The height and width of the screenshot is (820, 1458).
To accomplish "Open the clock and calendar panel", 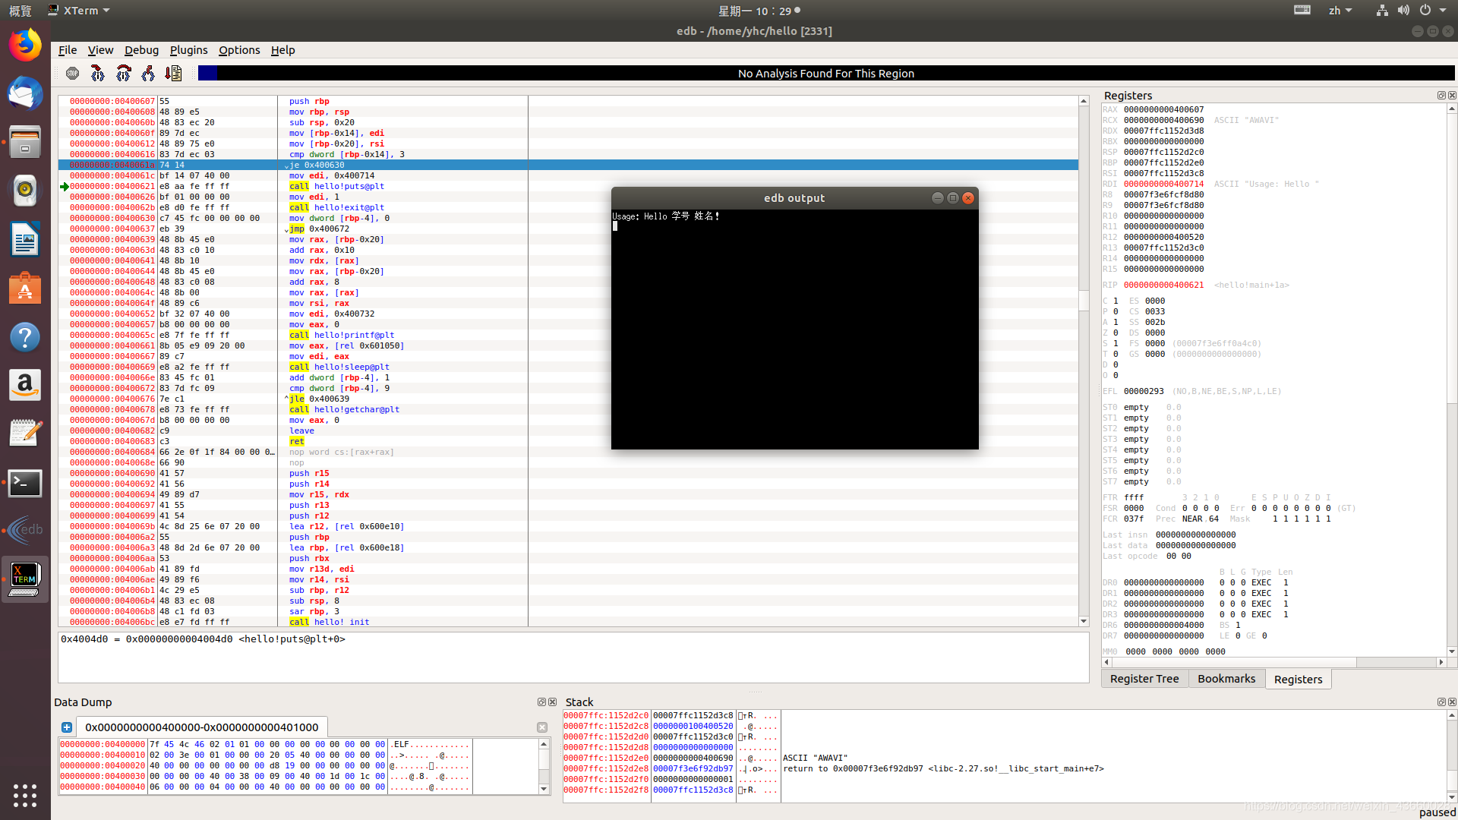I will [759, 11].
